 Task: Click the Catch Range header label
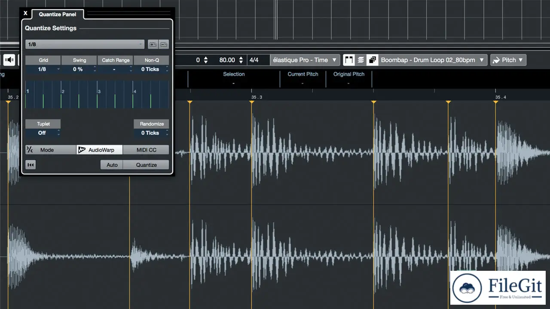coord(116,60)
